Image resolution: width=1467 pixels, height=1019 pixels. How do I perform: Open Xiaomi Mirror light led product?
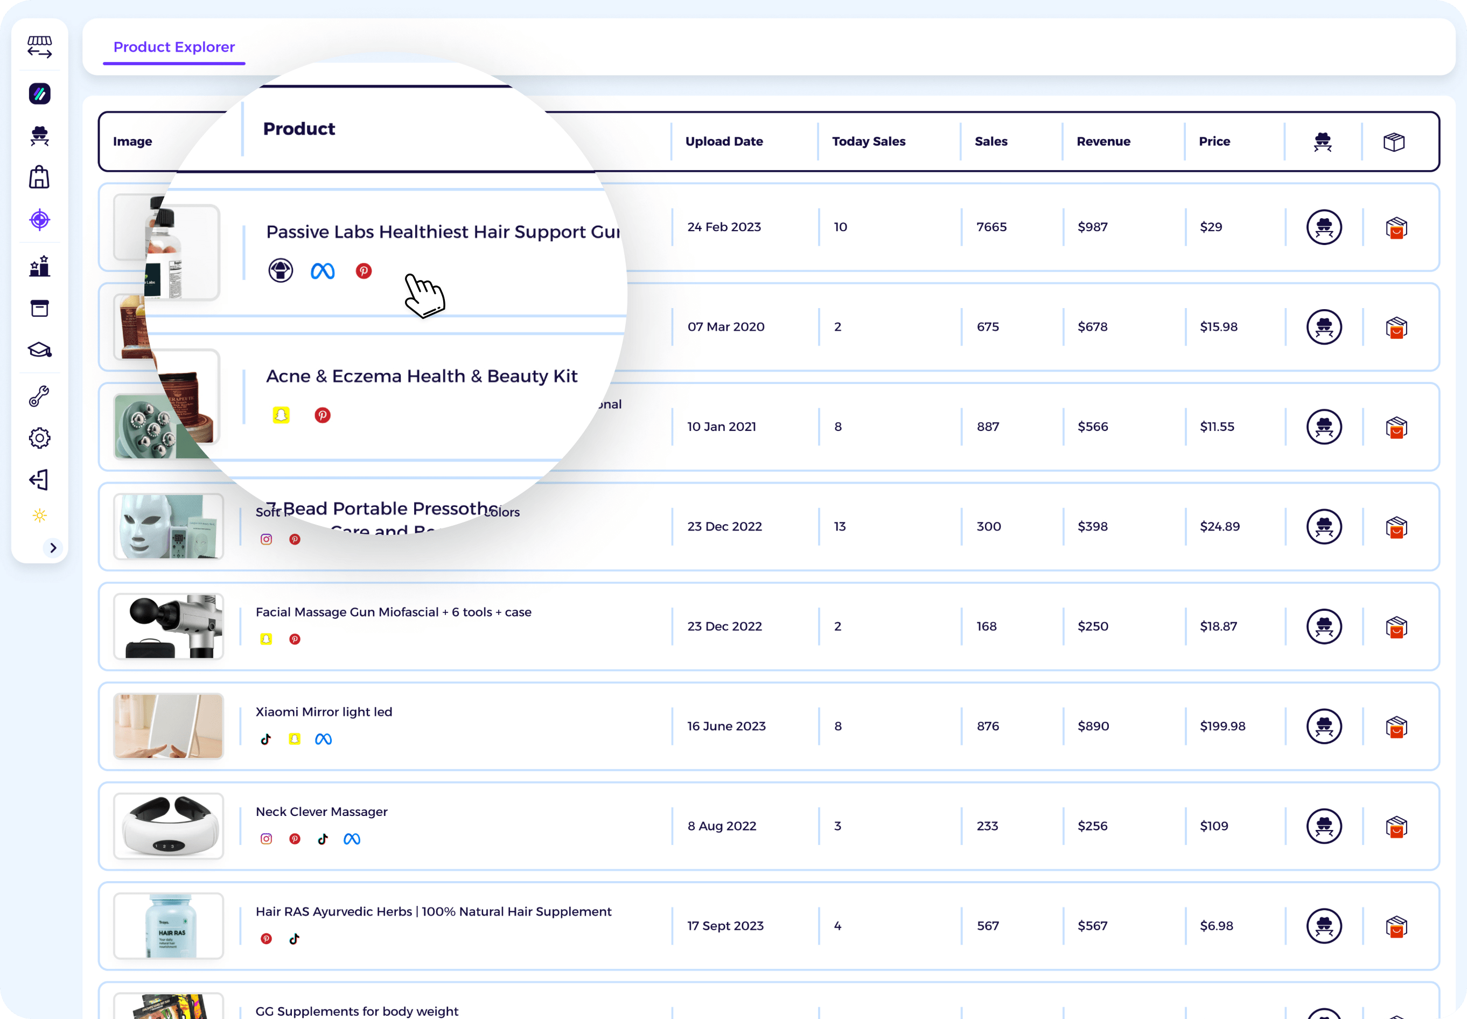coord(324,712)
